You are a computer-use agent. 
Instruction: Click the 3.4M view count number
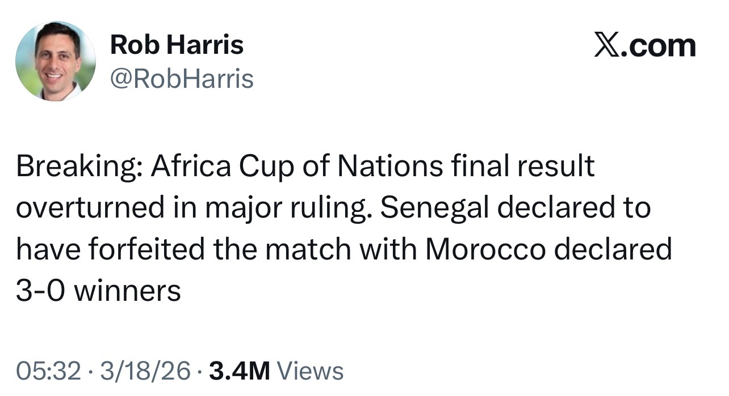(x=239, y=371)
